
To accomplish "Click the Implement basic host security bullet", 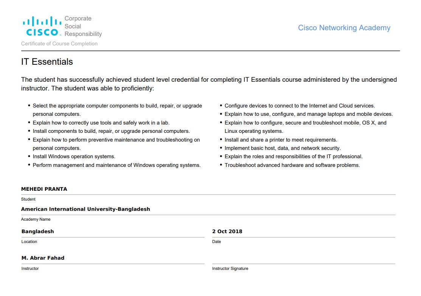I will pos(283,148).
